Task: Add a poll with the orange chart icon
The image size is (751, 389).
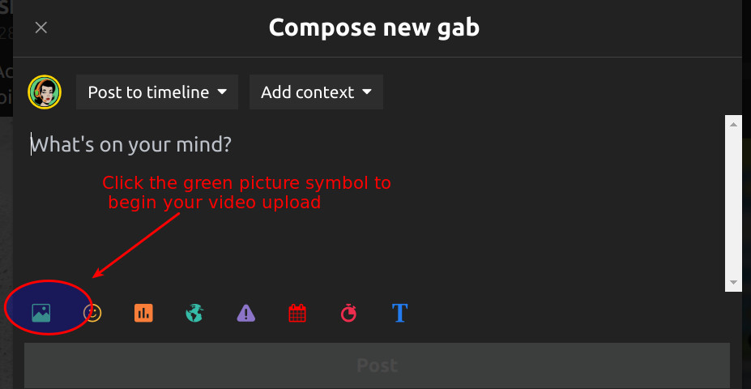Action: [x=143, y=313]
